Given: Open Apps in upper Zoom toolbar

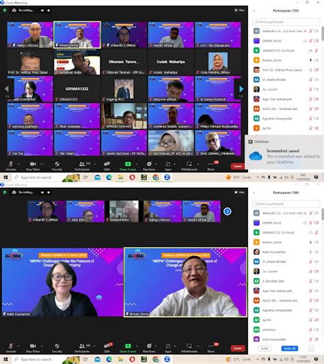Looking at the screenshot, I should [168, 165].
